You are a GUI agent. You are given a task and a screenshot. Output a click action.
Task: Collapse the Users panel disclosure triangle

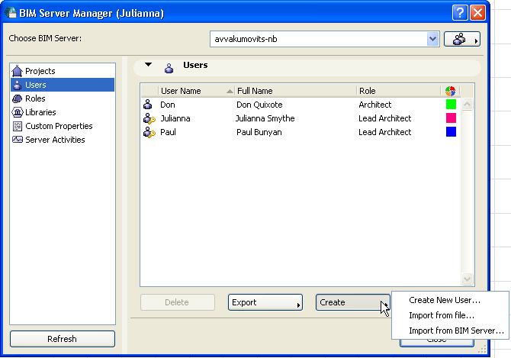(148, 65)
